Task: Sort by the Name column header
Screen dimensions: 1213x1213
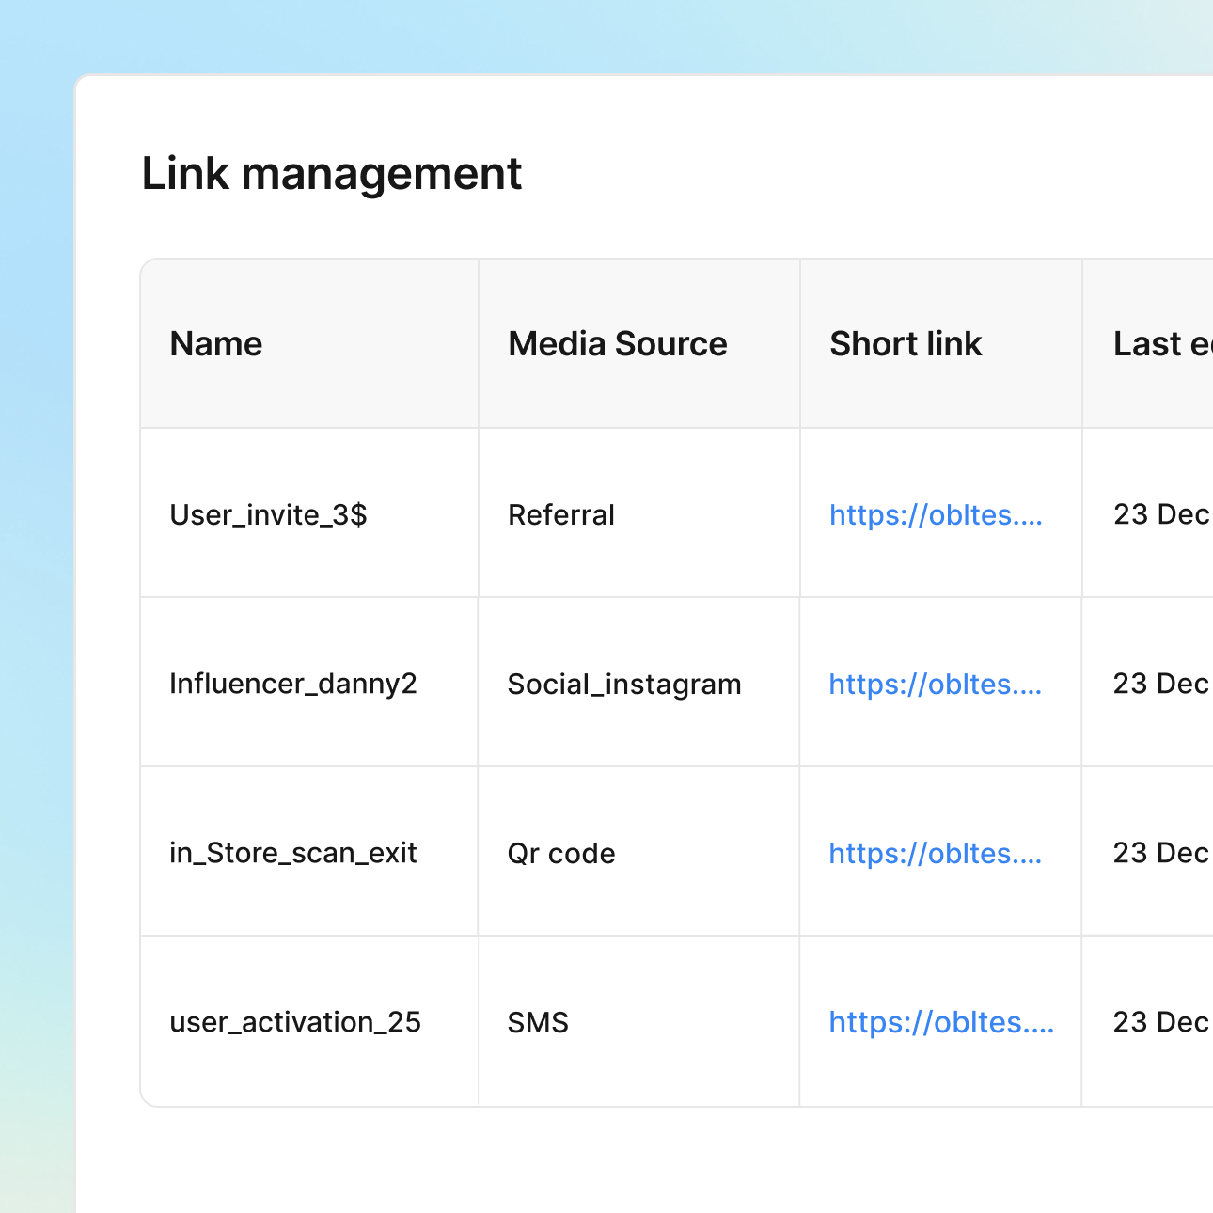Action: (216, 344)
